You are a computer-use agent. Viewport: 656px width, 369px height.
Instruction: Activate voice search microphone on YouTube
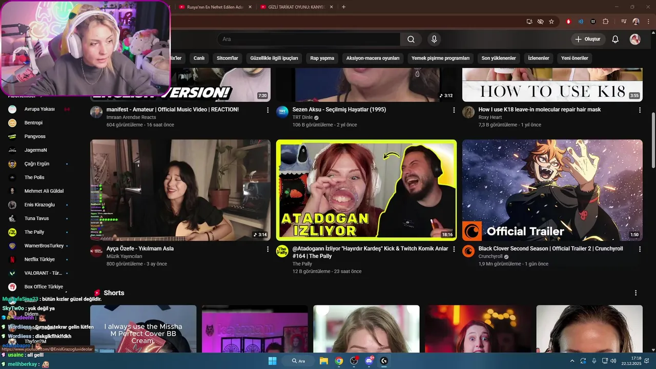[x=434, y=39]
